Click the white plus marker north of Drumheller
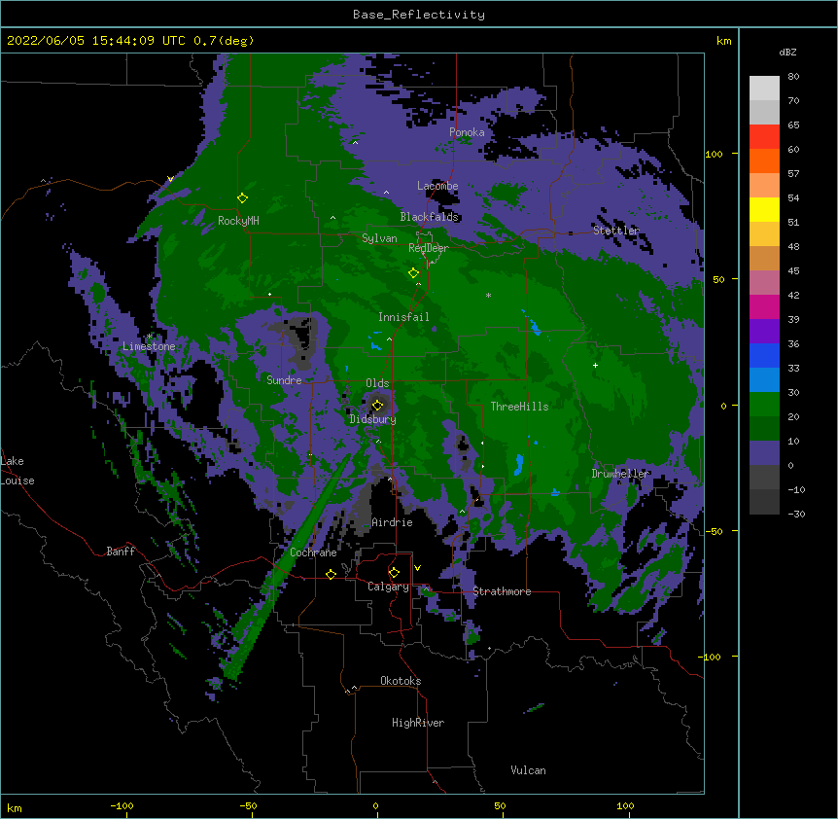The height and width of the screenshot is (819, 838). [x=595, y=365]
